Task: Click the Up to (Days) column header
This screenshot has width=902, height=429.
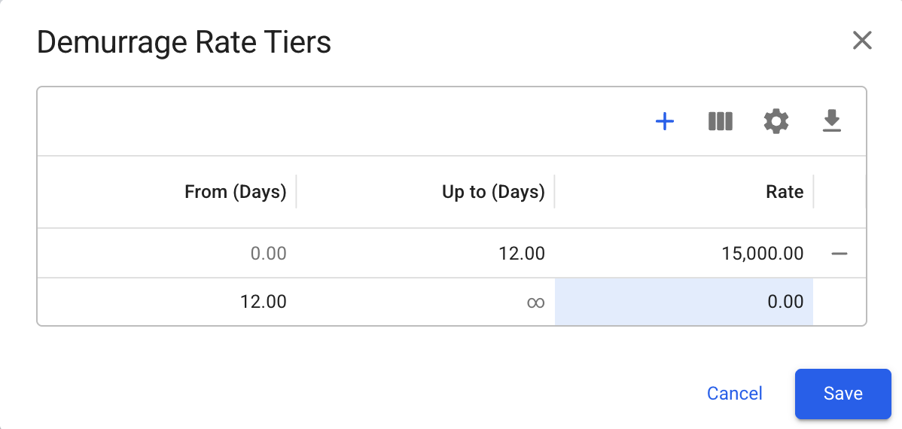Action: click(492, 192)
